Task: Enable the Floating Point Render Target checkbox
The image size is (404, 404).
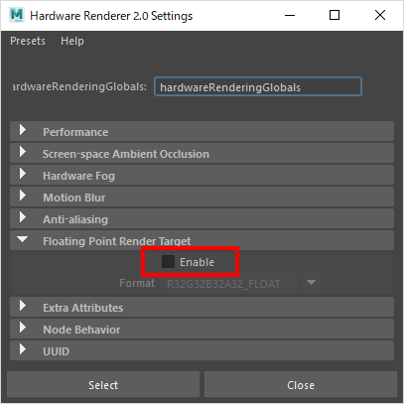Action: coord(168,262)
